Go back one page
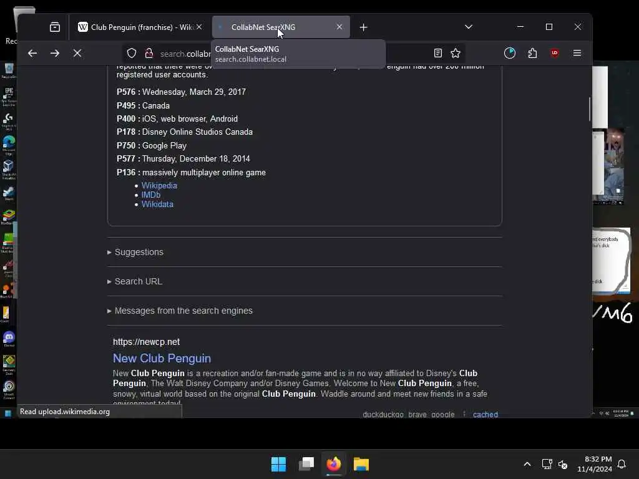639x479 pixels. click(x=32, y=53)
